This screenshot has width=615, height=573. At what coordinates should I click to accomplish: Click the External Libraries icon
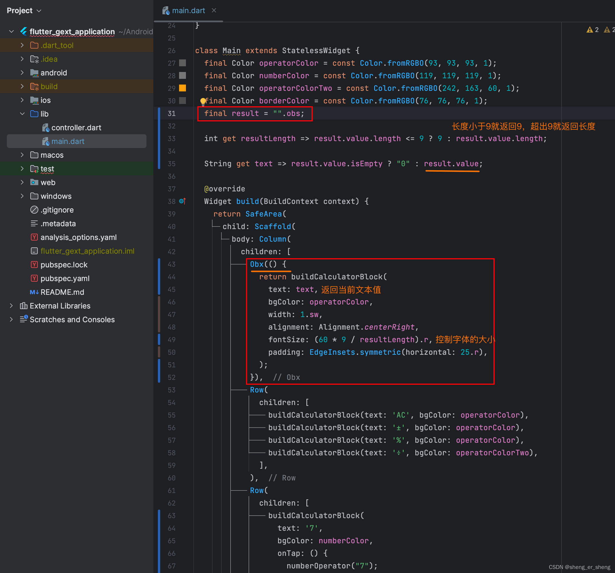(23, 306)
